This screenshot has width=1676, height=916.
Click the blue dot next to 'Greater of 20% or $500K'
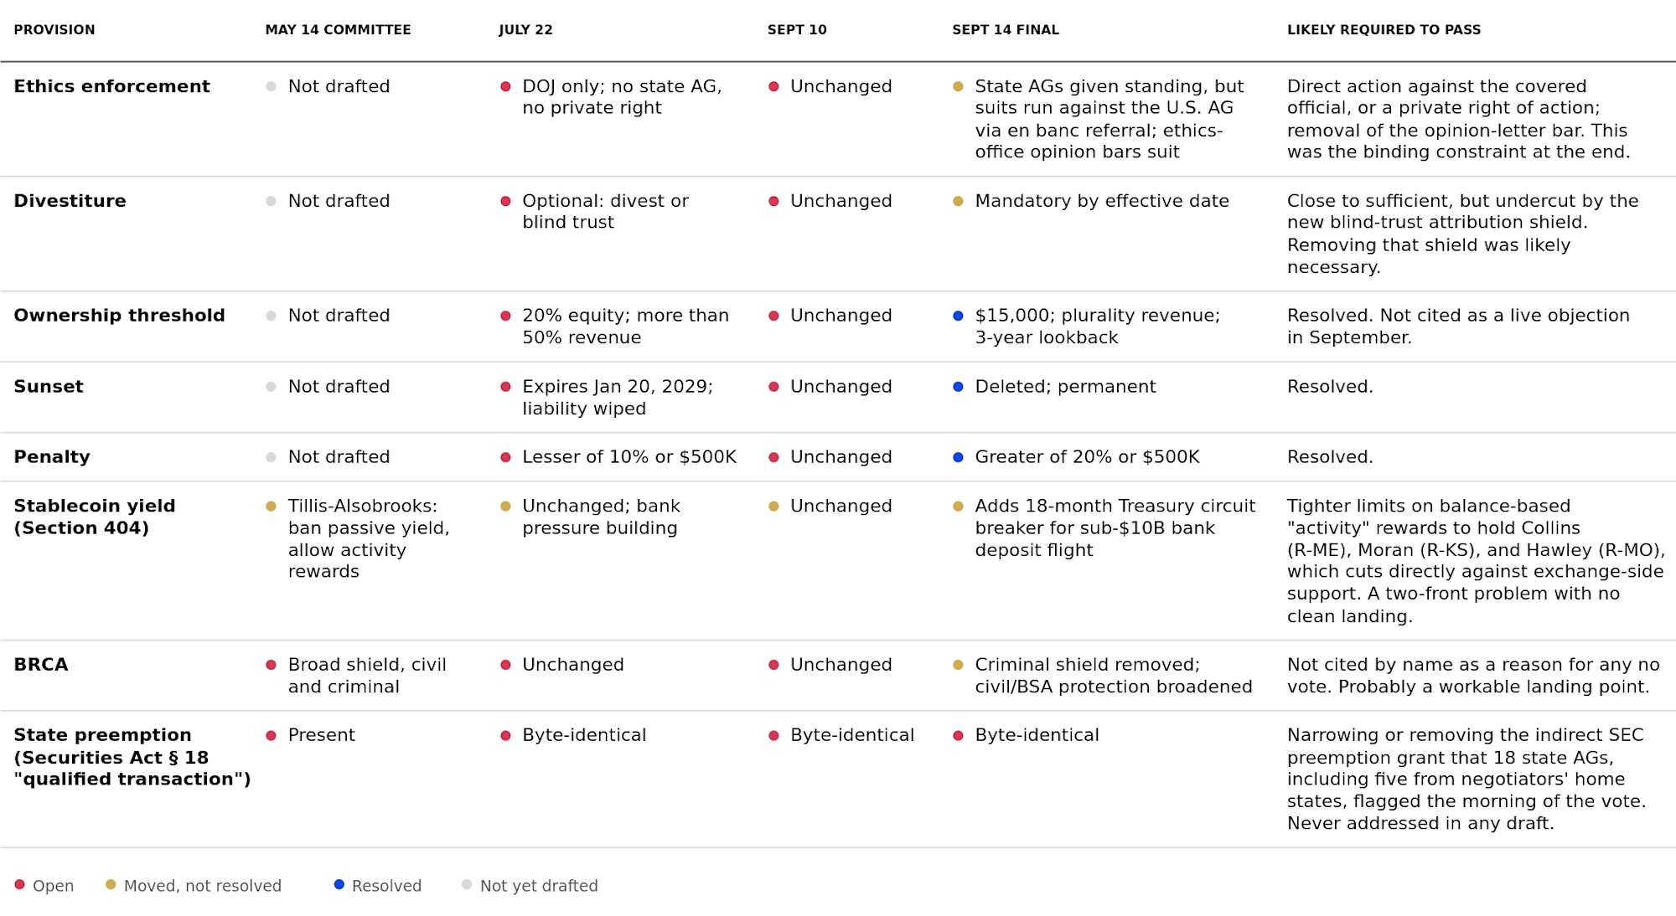tap(958, 457)
